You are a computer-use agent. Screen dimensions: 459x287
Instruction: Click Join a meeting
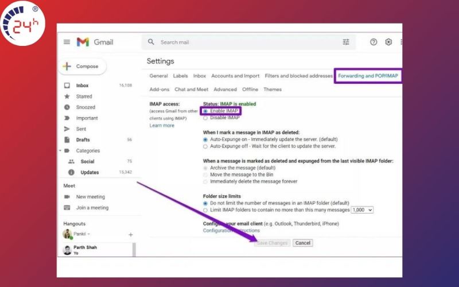[x=92, y=208]
